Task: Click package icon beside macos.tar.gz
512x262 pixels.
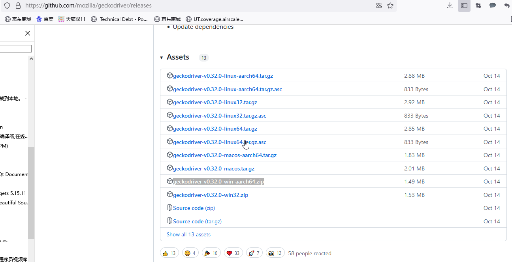Action: (x=170, y=168)
